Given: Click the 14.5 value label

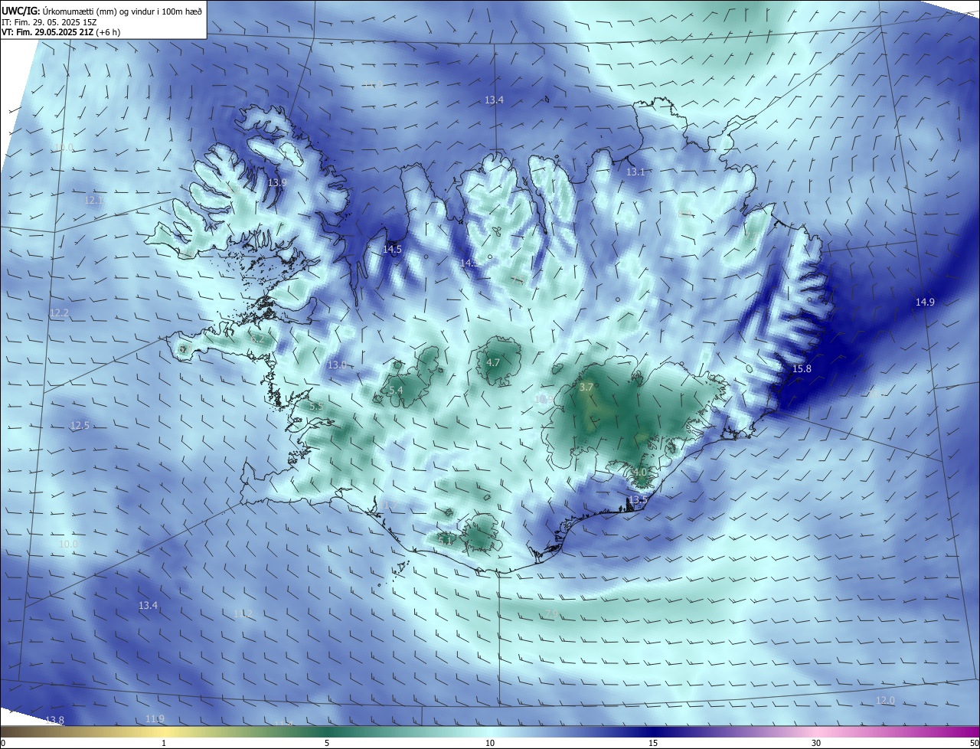Looking at the screenshot, I should pyautogui.click(x=392, y=250).
